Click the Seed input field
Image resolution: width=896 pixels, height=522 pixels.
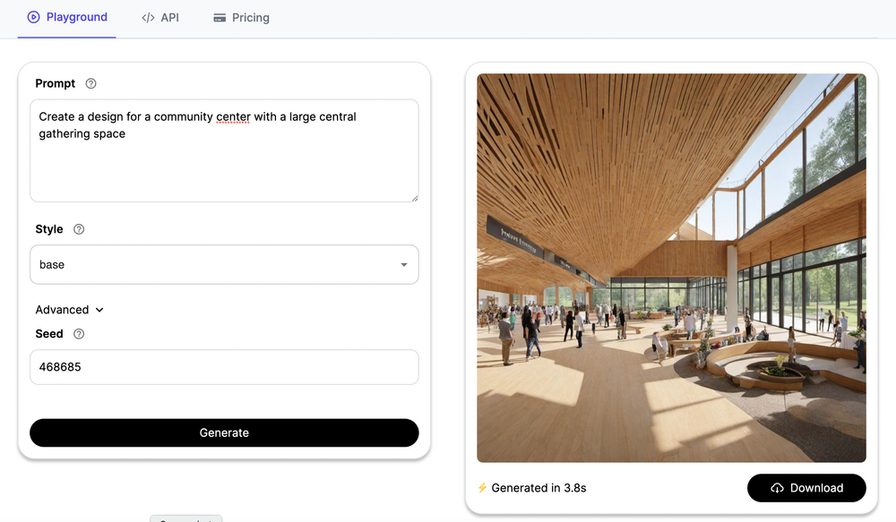224,367
